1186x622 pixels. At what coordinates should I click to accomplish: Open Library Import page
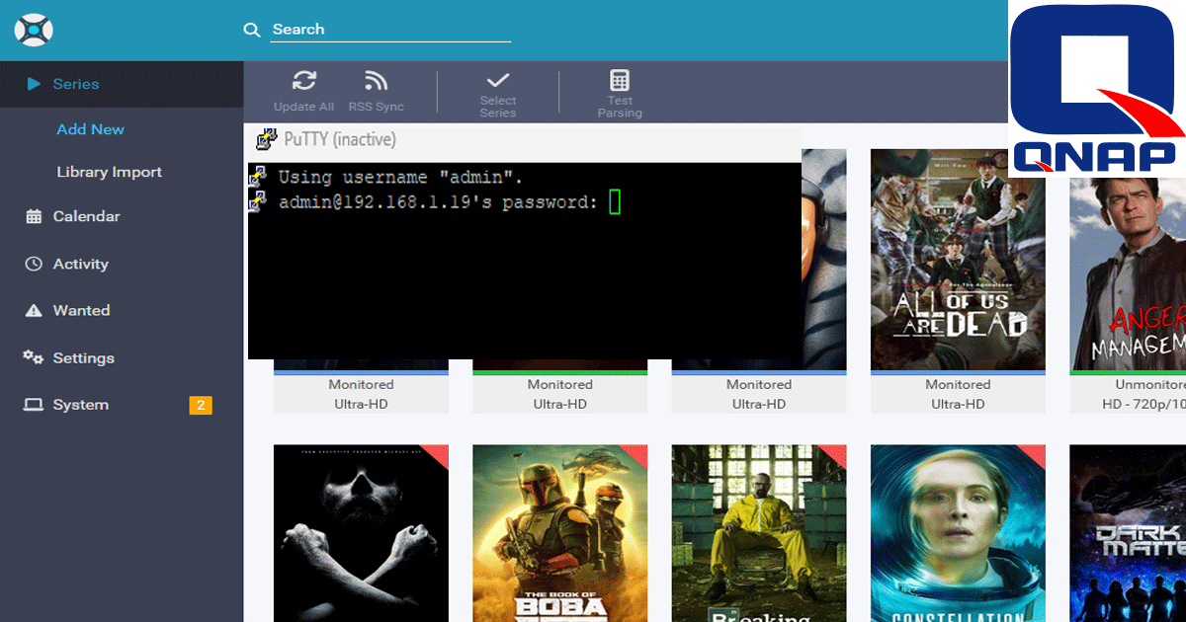pyautogui.click(x=110, y=172)
